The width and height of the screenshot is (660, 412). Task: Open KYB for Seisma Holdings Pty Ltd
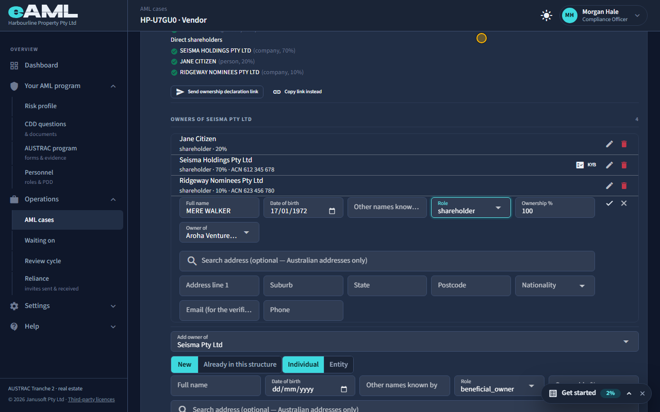pyautogui.click(x=586, y=165)
